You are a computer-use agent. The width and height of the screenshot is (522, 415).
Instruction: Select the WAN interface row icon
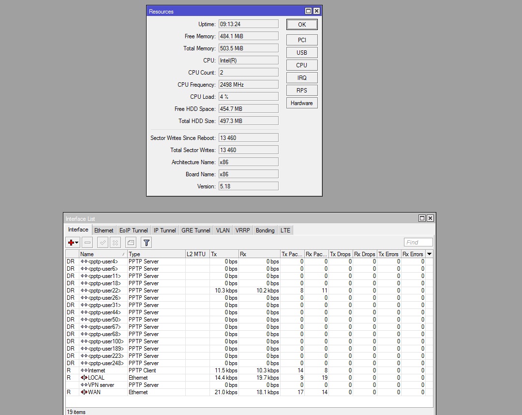[x=84, y=392]
